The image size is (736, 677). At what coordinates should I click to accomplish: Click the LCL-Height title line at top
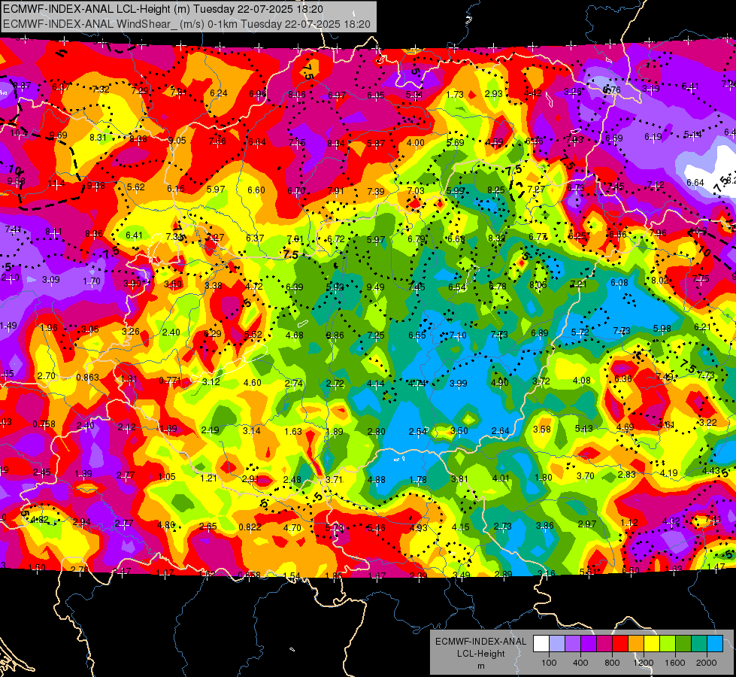[163, 9]
